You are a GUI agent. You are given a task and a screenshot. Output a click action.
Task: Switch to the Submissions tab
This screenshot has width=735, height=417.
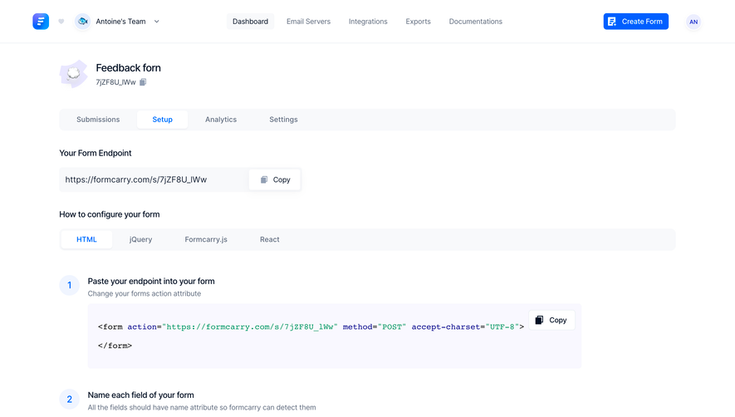coord(98,120)
